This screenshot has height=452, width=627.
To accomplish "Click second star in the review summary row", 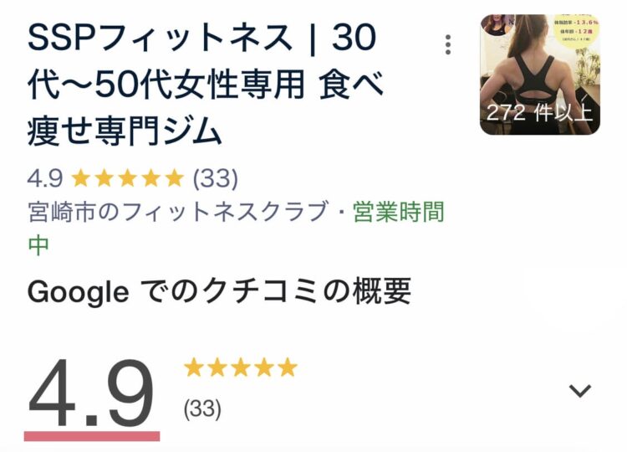I will pos(217,367).
